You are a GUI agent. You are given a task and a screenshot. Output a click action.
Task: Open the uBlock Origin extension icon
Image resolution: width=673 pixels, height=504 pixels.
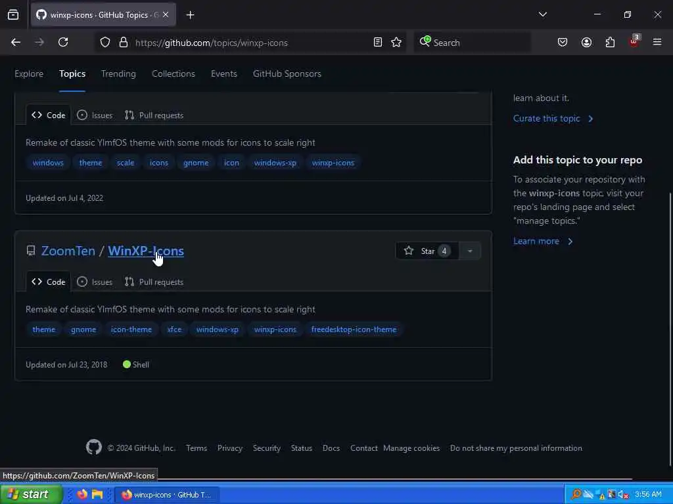[x=634, y=41]
